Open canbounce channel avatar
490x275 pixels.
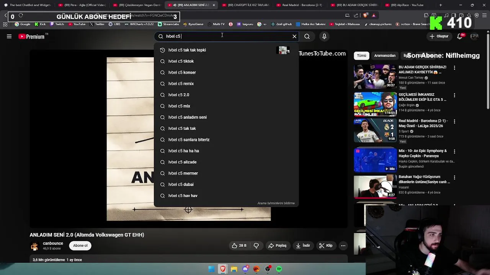[34, 246]
